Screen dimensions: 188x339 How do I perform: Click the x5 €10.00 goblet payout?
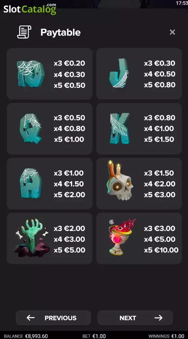click(161, 250)
